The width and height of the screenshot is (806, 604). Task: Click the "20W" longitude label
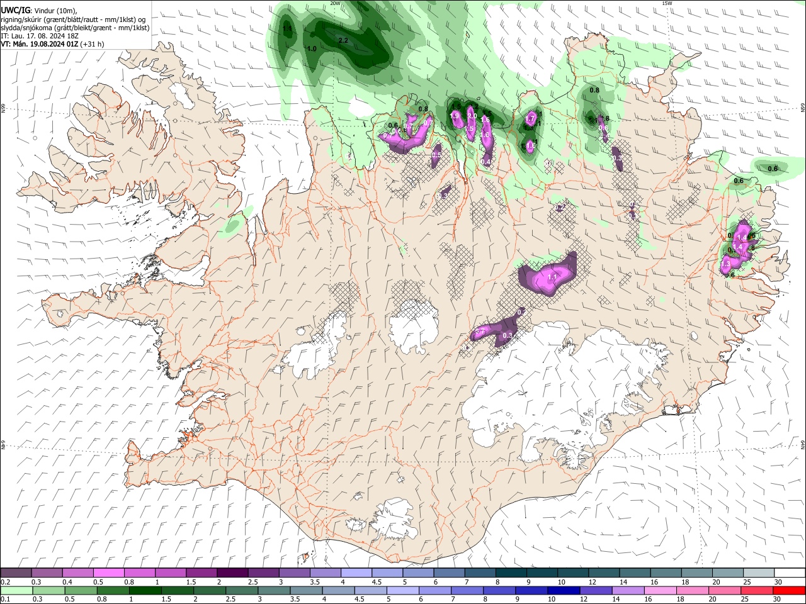[335, 3]
